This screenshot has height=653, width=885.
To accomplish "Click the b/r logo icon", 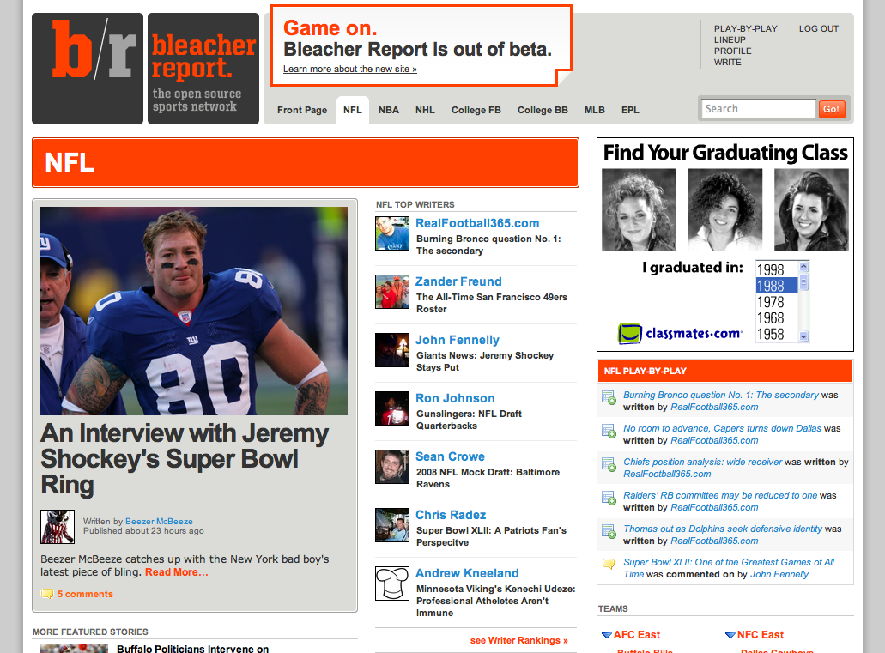I will [88, 69].
